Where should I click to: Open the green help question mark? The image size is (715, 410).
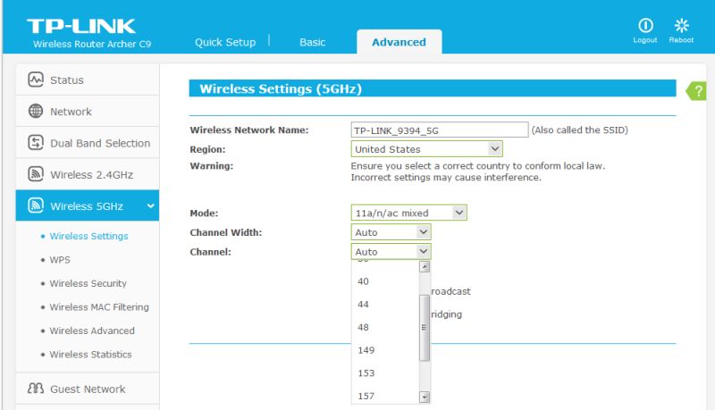(x=697, y=91)
